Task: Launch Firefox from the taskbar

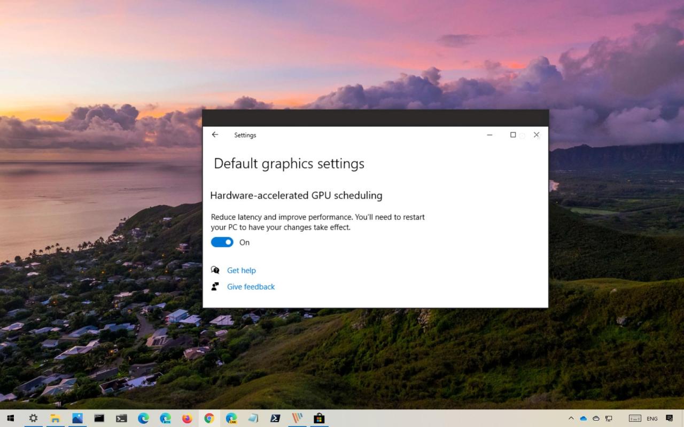Action: point(186,418)
